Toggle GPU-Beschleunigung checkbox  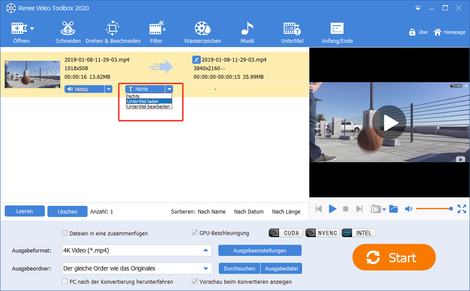pyautogui.click(x=194, y=233)
